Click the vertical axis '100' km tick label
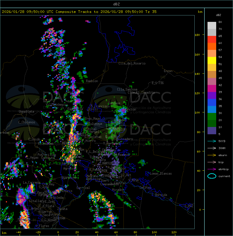The width and height of the screenshot is (233, 236). click(x=197, y=113)
